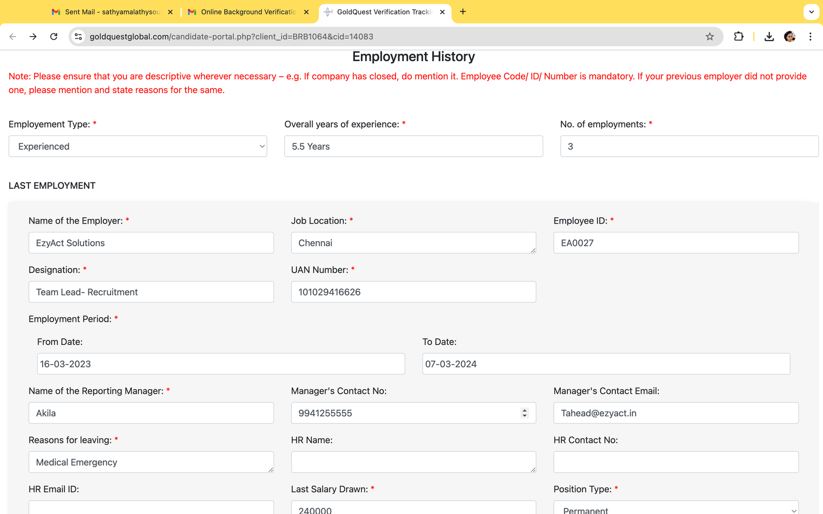Click the Employee ID input field

point(675,243)
